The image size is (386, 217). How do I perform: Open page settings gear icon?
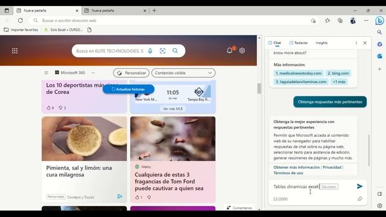click(242, 51)
